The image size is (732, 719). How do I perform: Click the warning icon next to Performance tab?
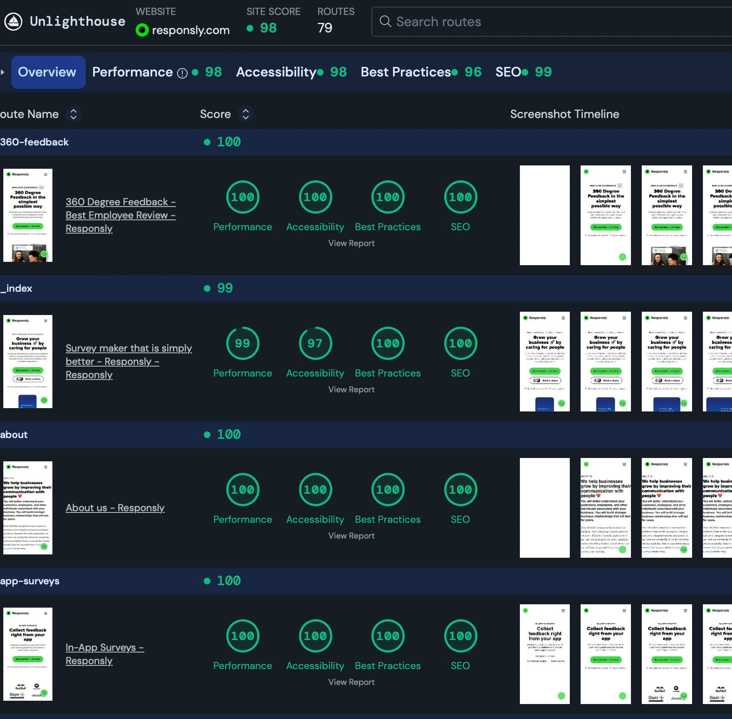pyautogui.click(x=182, y=73)
